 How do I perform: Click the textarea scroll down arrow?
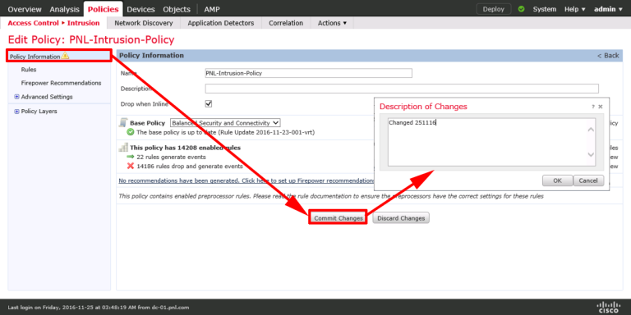pos(591,154)
